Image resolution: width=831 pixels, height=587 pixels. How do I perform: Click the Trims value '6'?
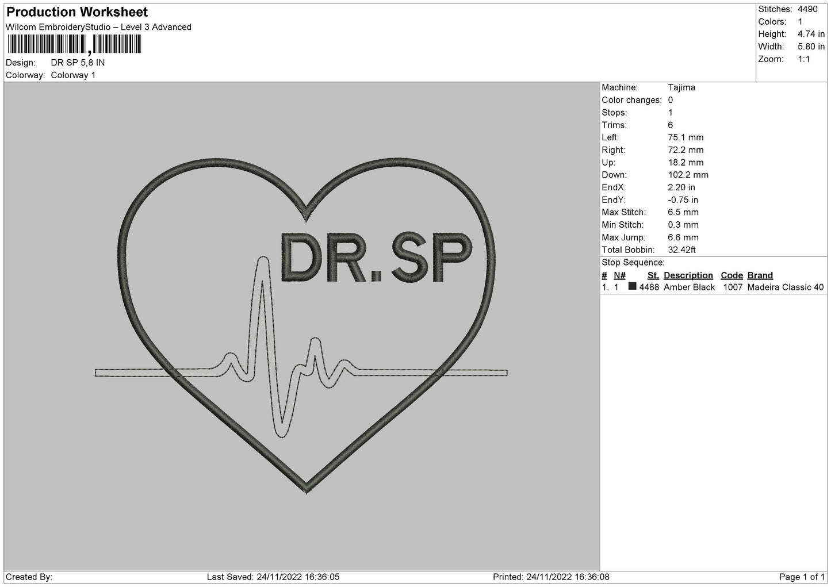pyautogui.click(x=671, y=125)
